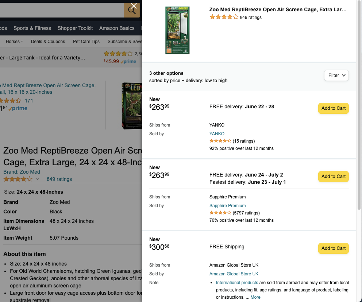Viewport: 362px width, 302px height.
Task: Click the product star rating in panel header
Action: coord(224,17)
